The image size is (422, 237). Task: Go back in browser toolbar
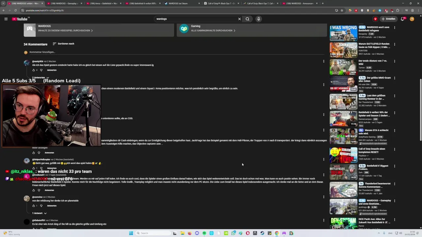point(4,10)
